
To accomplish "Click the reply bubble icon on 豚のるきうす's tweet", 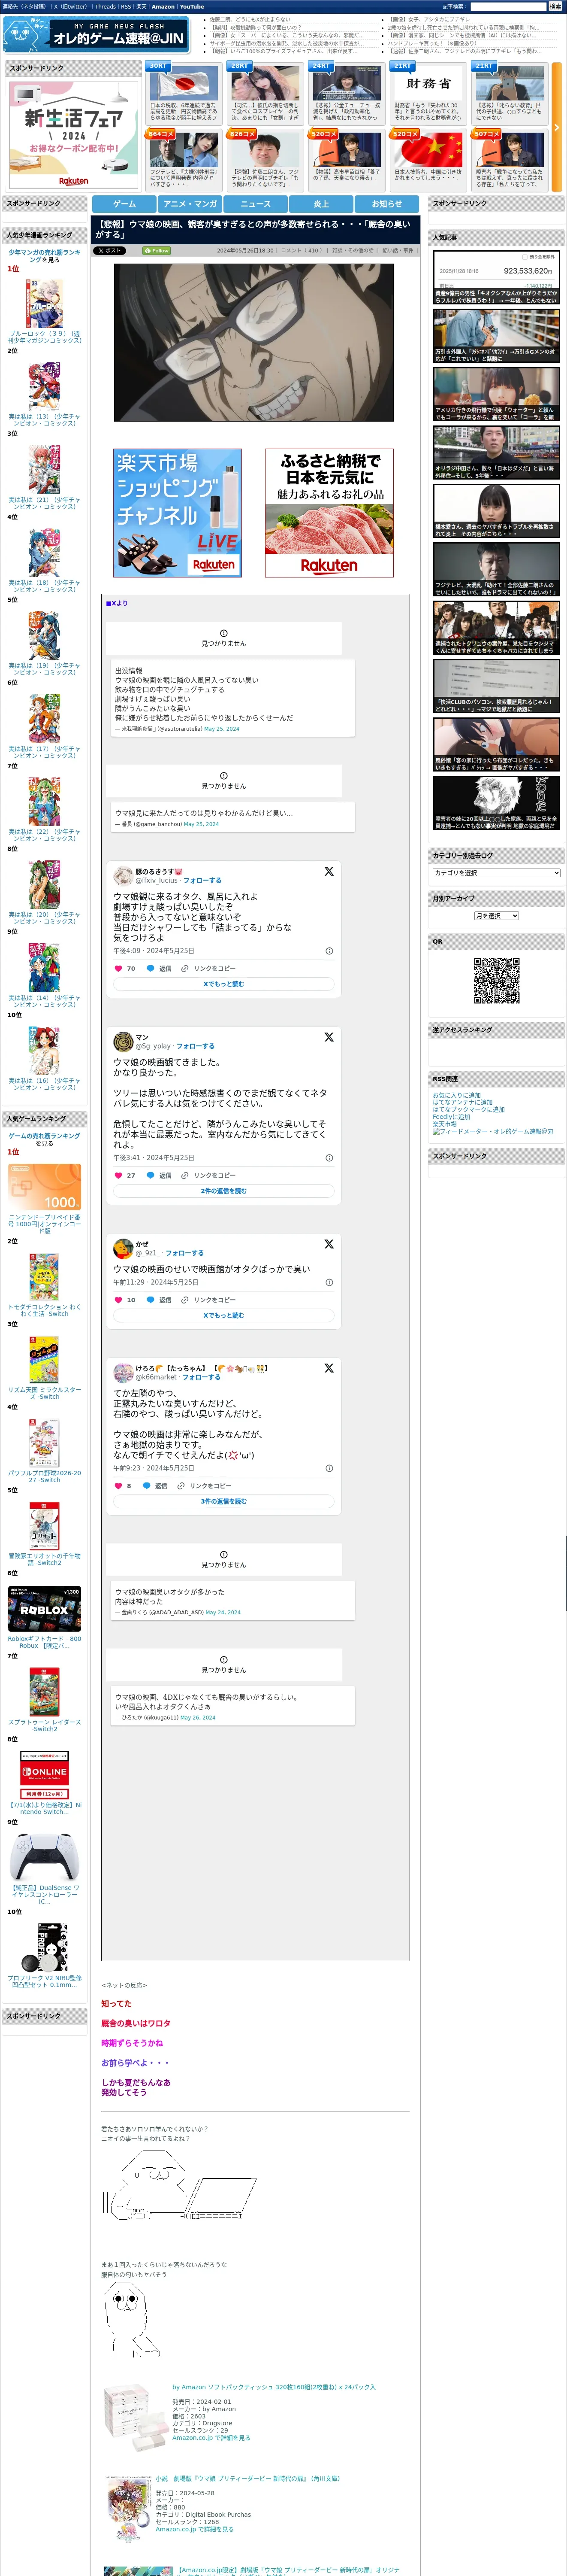I will 151,969.
